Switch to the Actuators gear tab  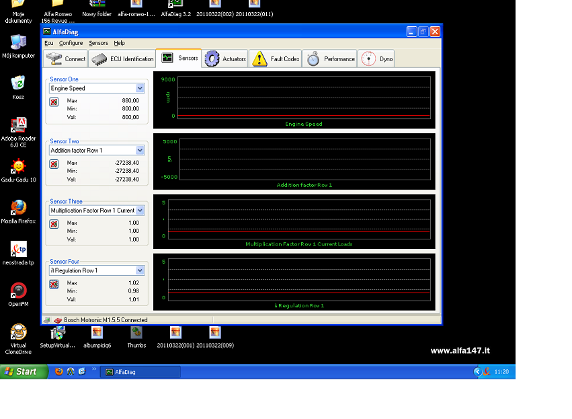[x=226, y=59]
